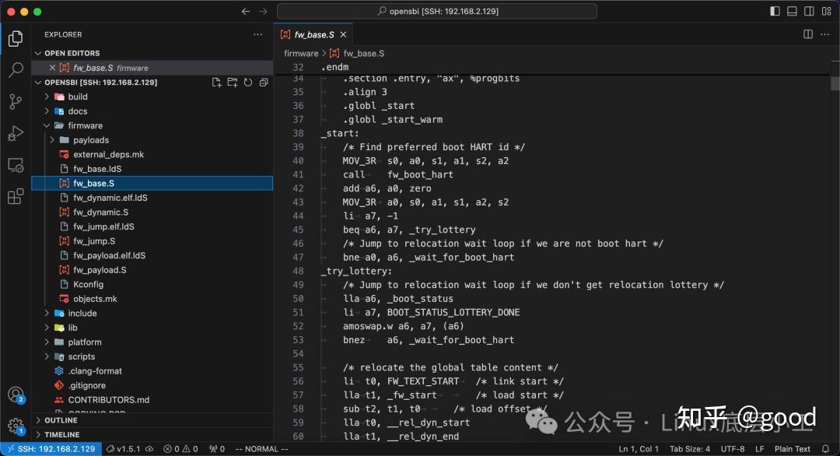Click the SSH: 192.168.2.129 status bar item
The width and height of the screenshot is (840, 456).
51,449
